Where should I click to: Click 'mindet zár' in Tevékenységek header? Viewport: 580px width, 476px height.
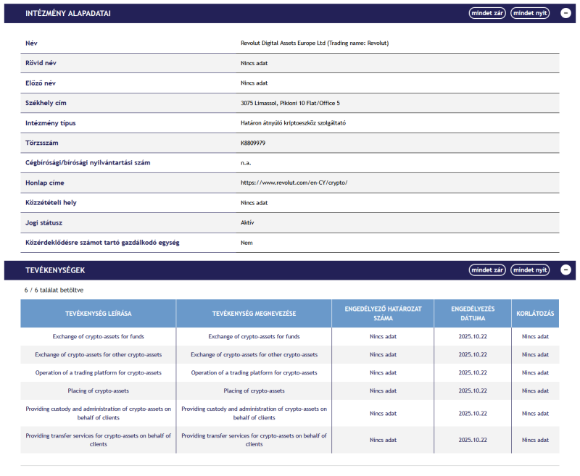[x=487, y=270]
